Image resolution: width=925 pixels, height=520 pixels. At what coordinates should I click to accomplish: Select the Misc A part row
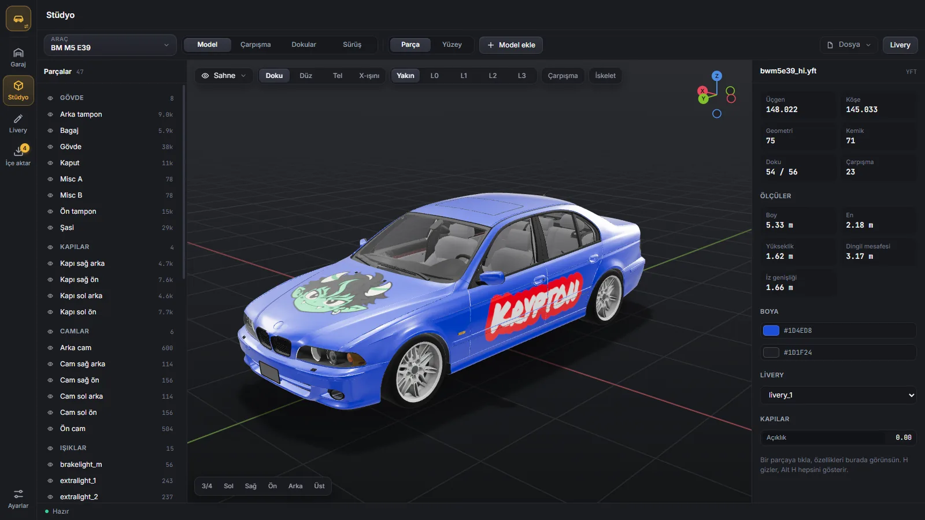click(110, 179)
